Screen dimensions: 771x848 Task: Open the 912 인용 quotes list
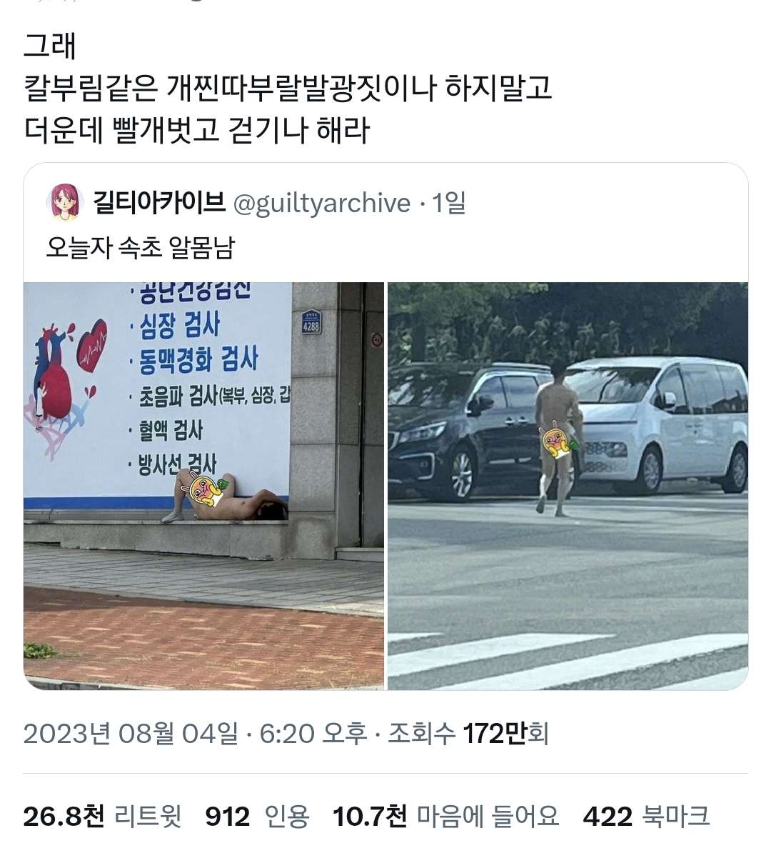click(257, 816)
